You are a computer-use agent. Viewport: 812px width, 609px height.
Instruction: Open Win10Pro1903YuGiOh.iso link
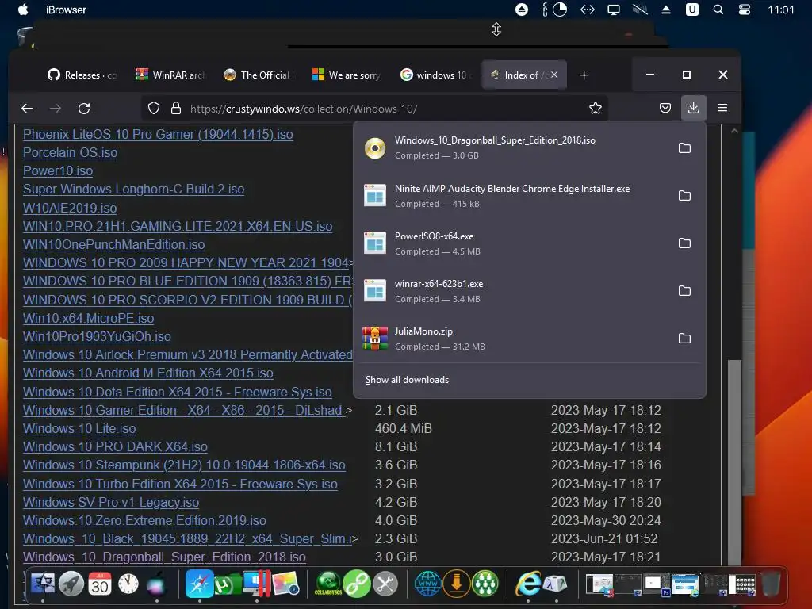(x=97, y=336)
